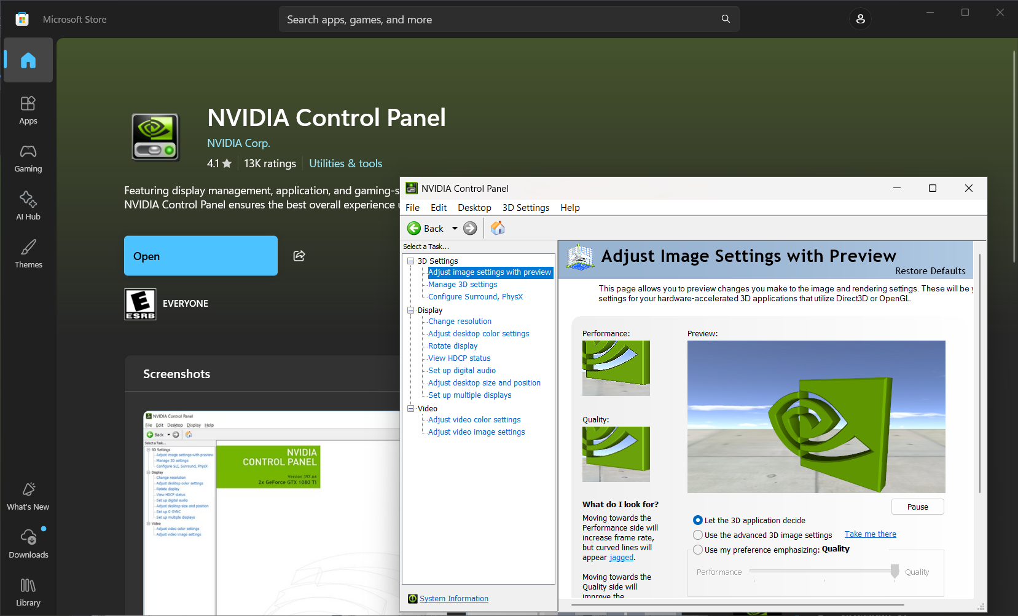Collapse the Video tree node
The image size is (1018, 616).
(411, 408)
